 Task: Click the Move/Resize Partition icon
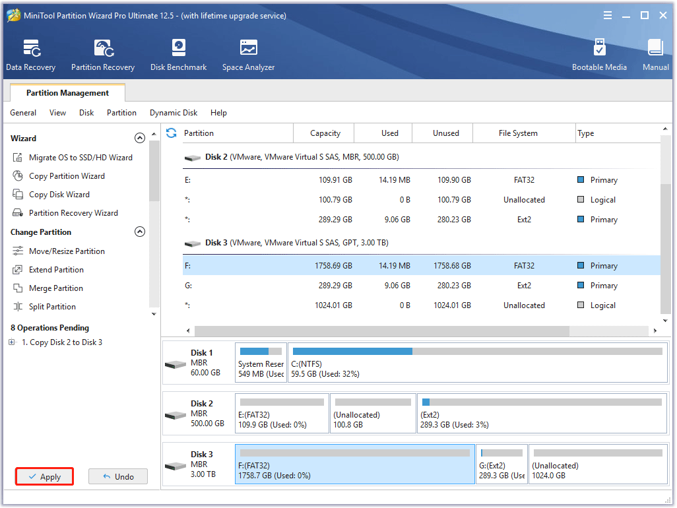point(18,251)
